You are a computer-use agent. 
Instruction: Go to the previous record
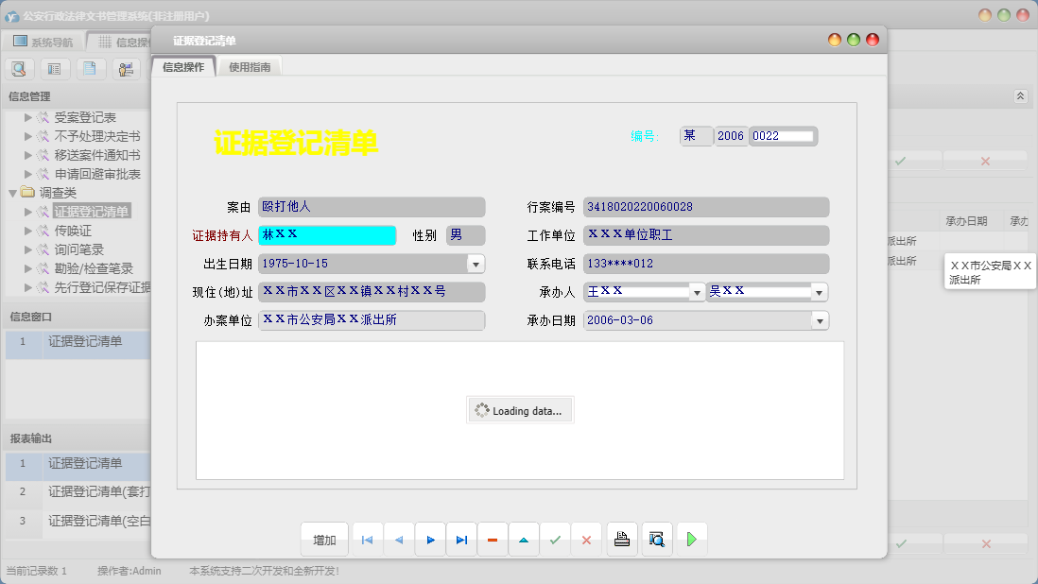[398, 540]
